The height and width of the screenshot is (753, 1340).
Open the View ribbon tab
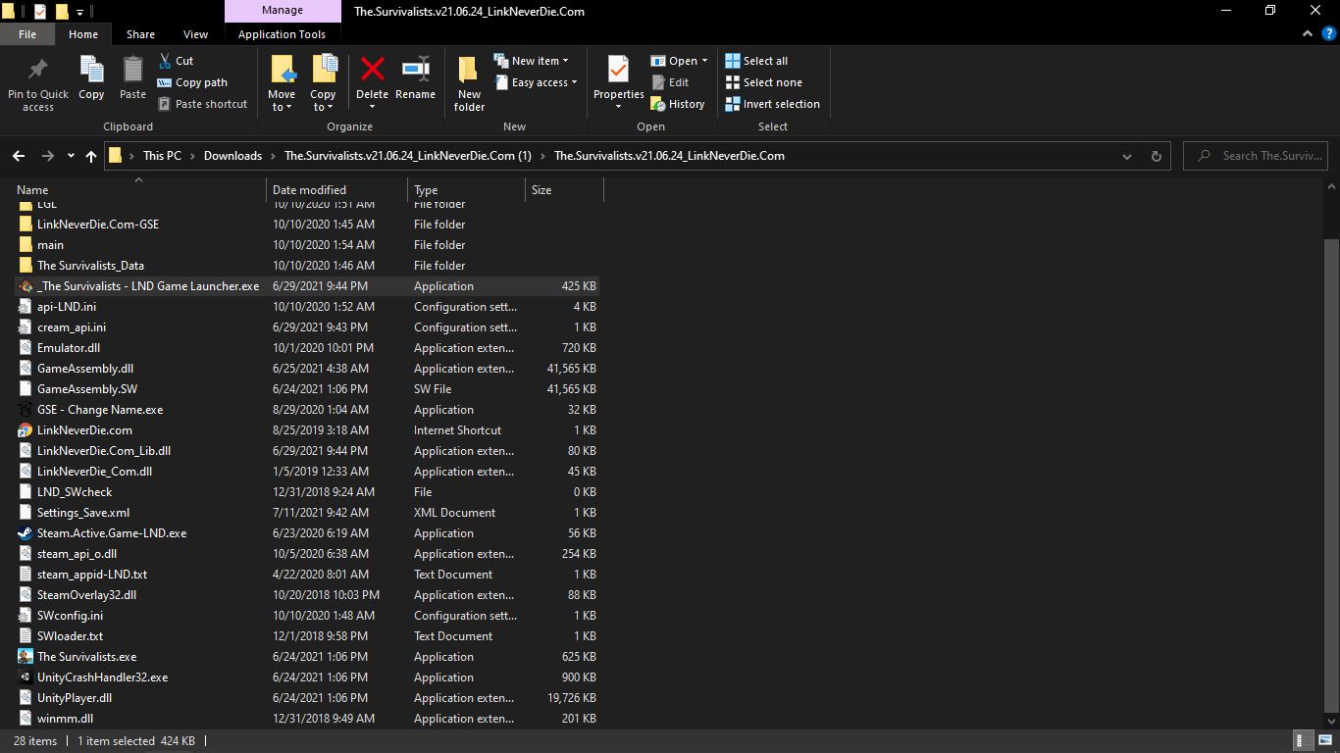(x=195, y=34)
